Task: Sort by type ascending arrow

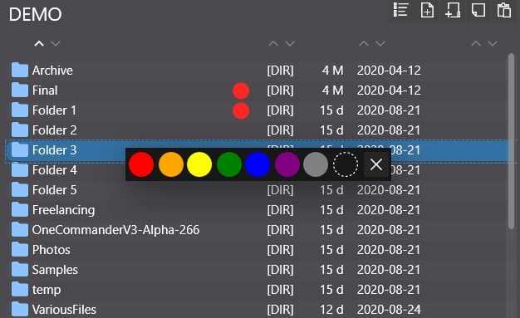Action: (273, 43)
